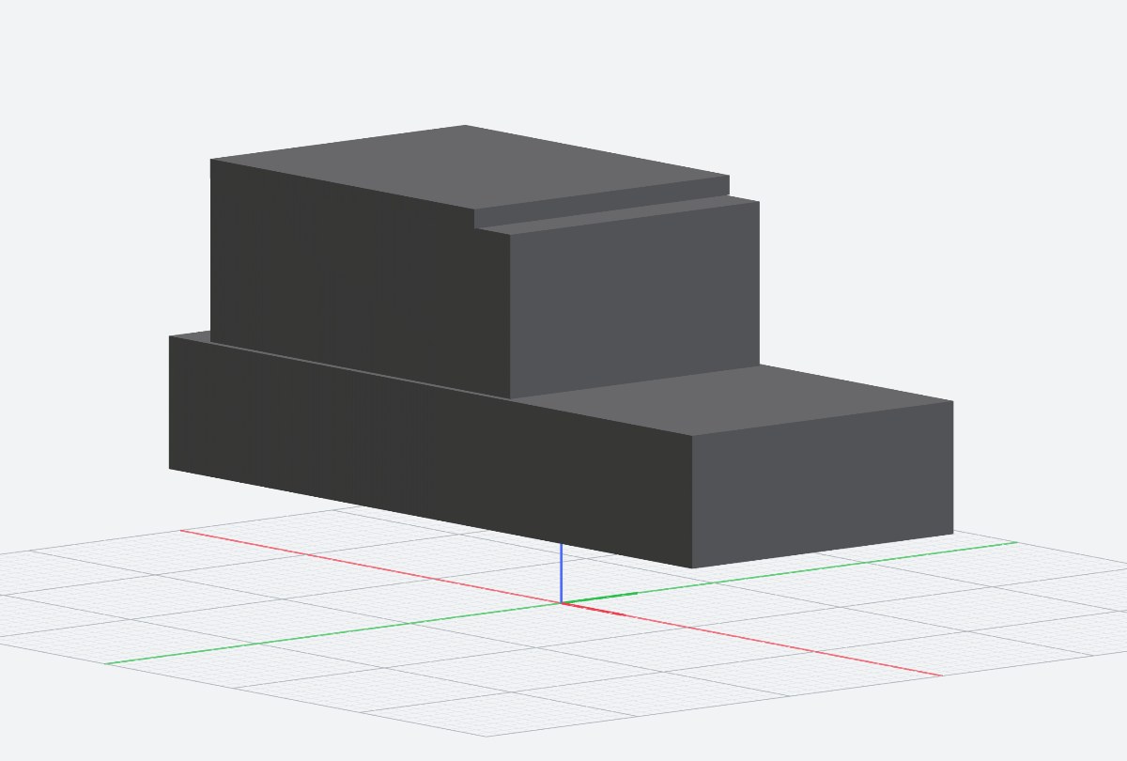Screen dimensions: 1127x761
Task: Pick the bottom front corner vertex of base slab
Action: click(692, 567)
